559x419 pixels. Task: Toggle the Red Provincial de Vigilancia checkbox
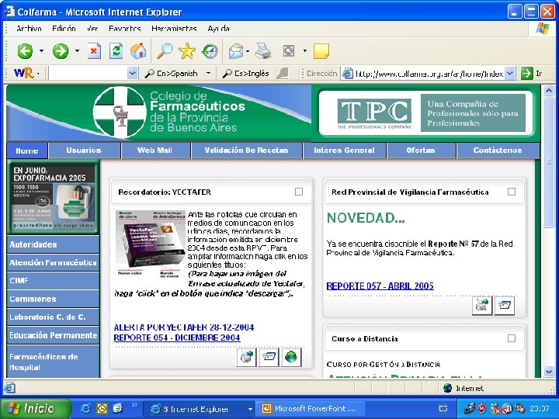[x=511, y=192]
